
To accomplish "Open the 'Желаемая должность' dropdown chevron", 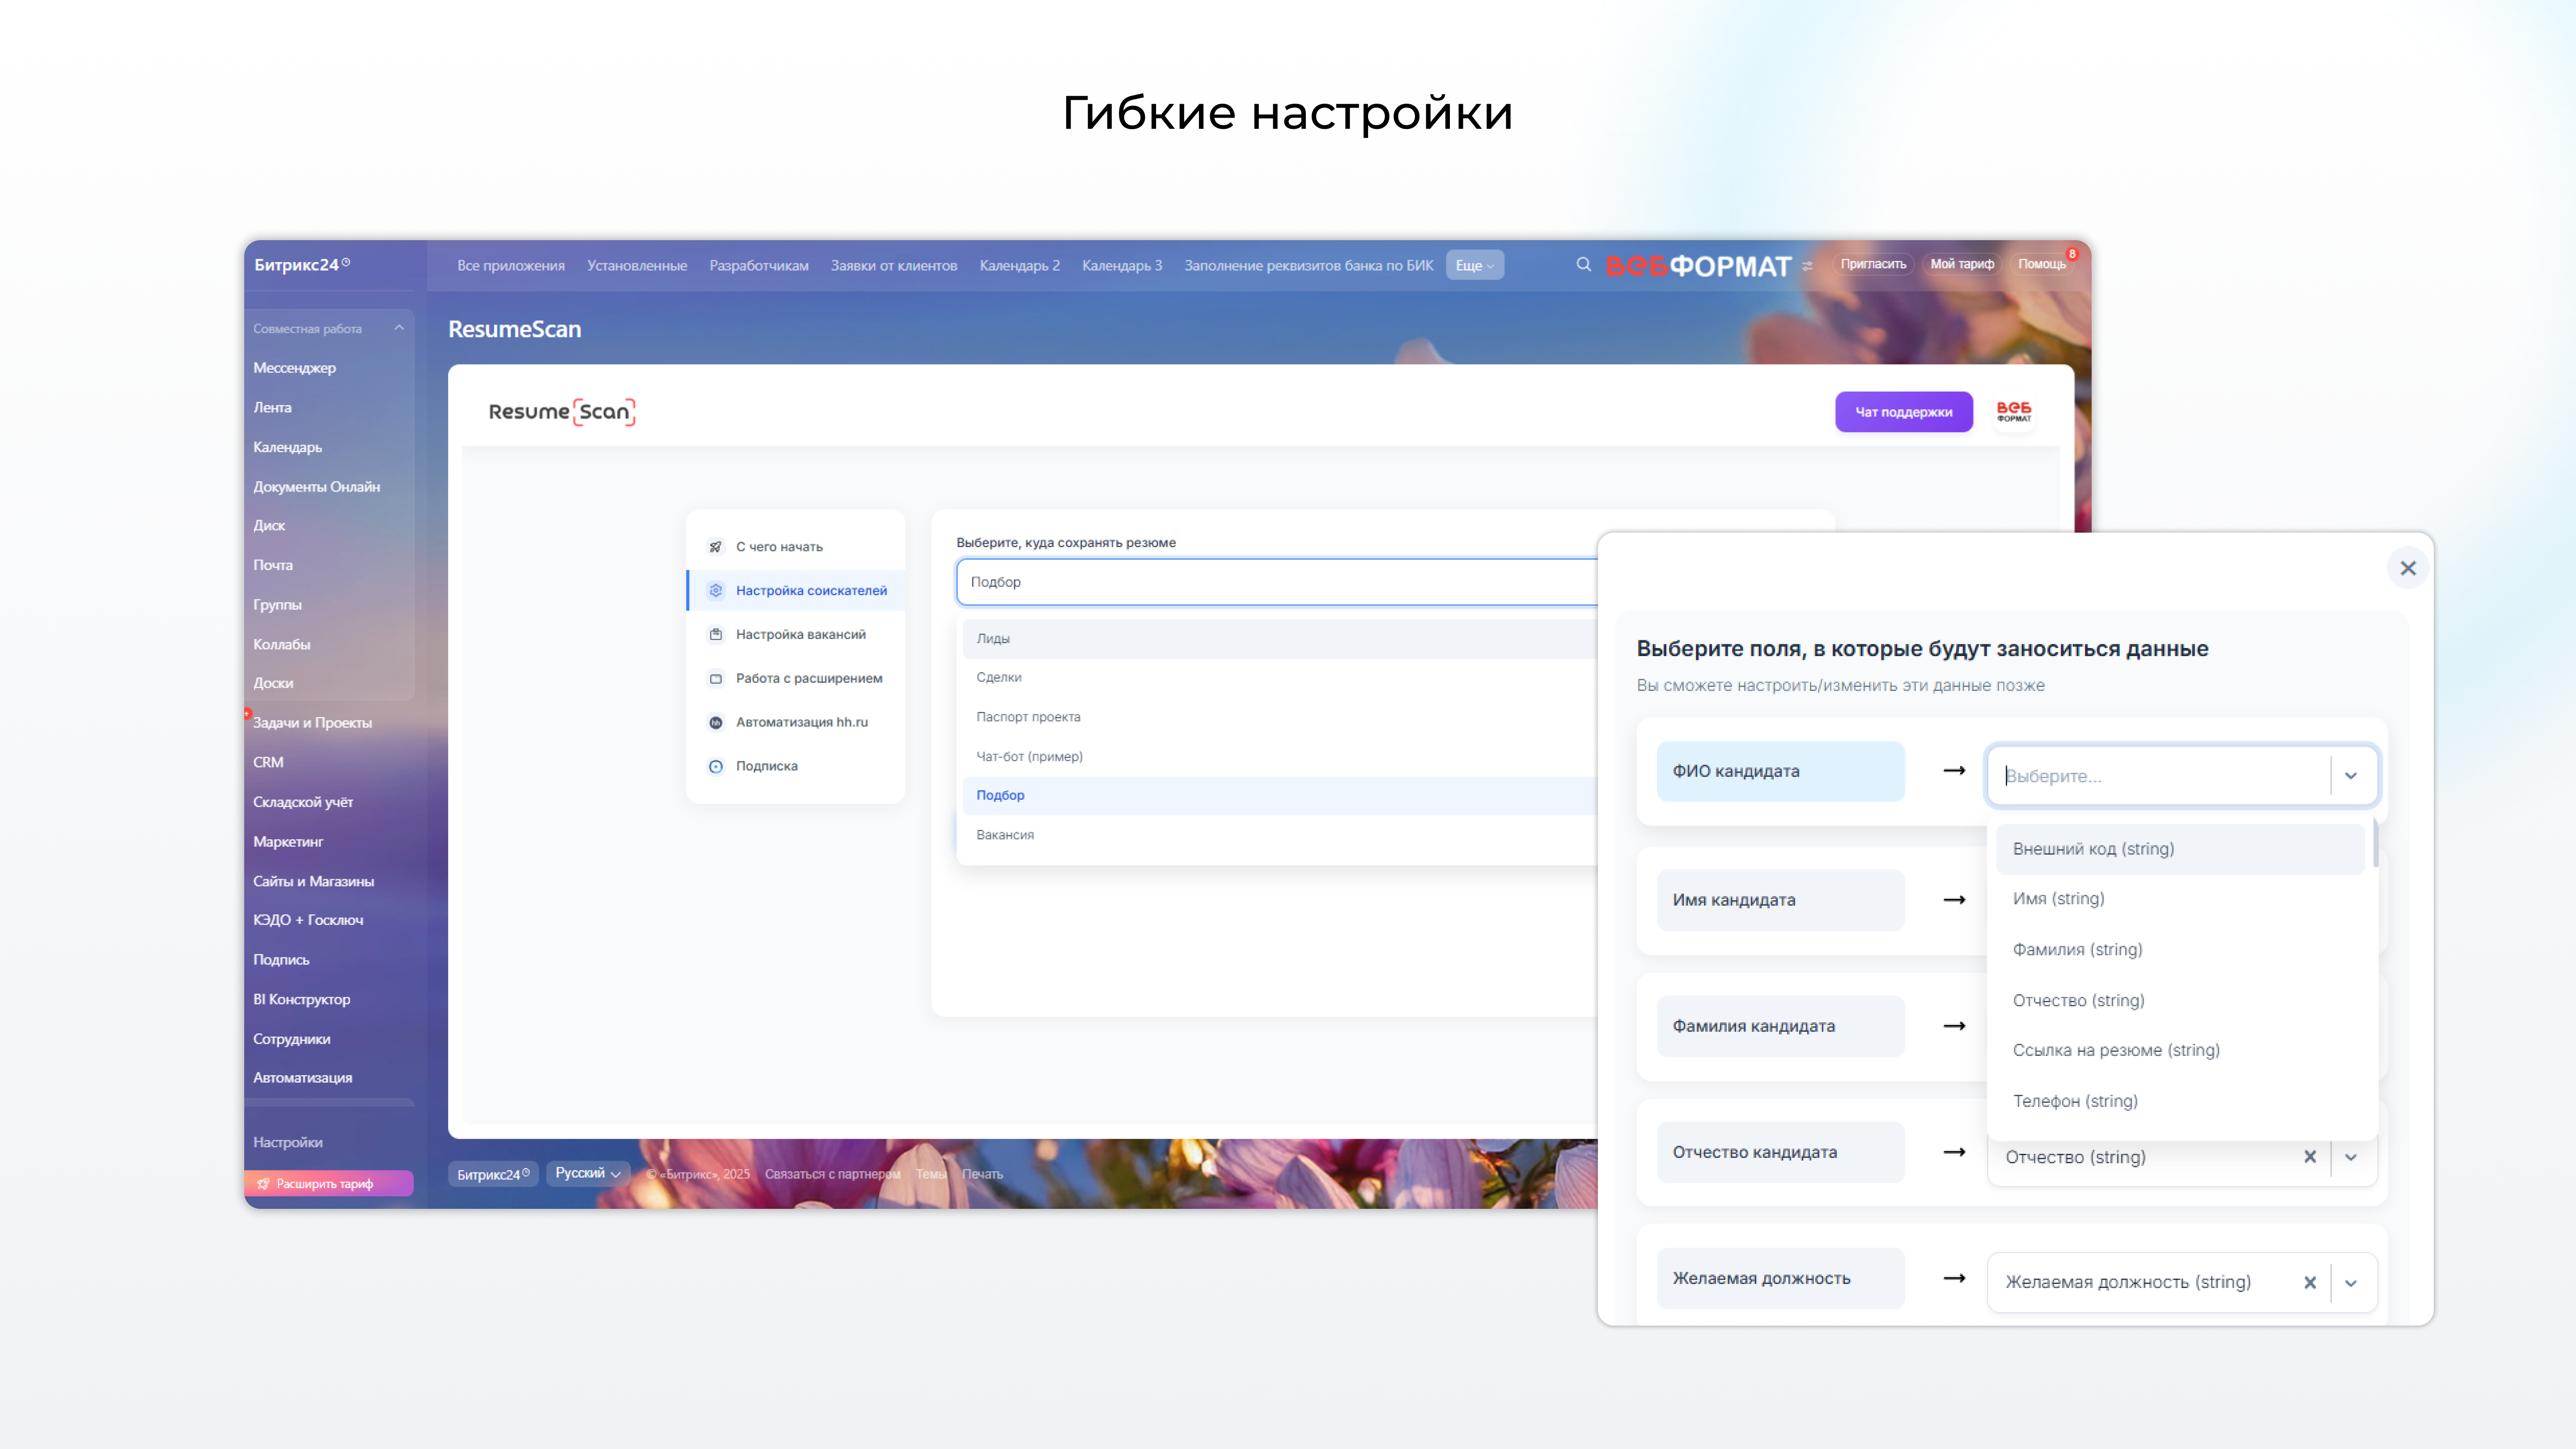I will (2351, 1283).
